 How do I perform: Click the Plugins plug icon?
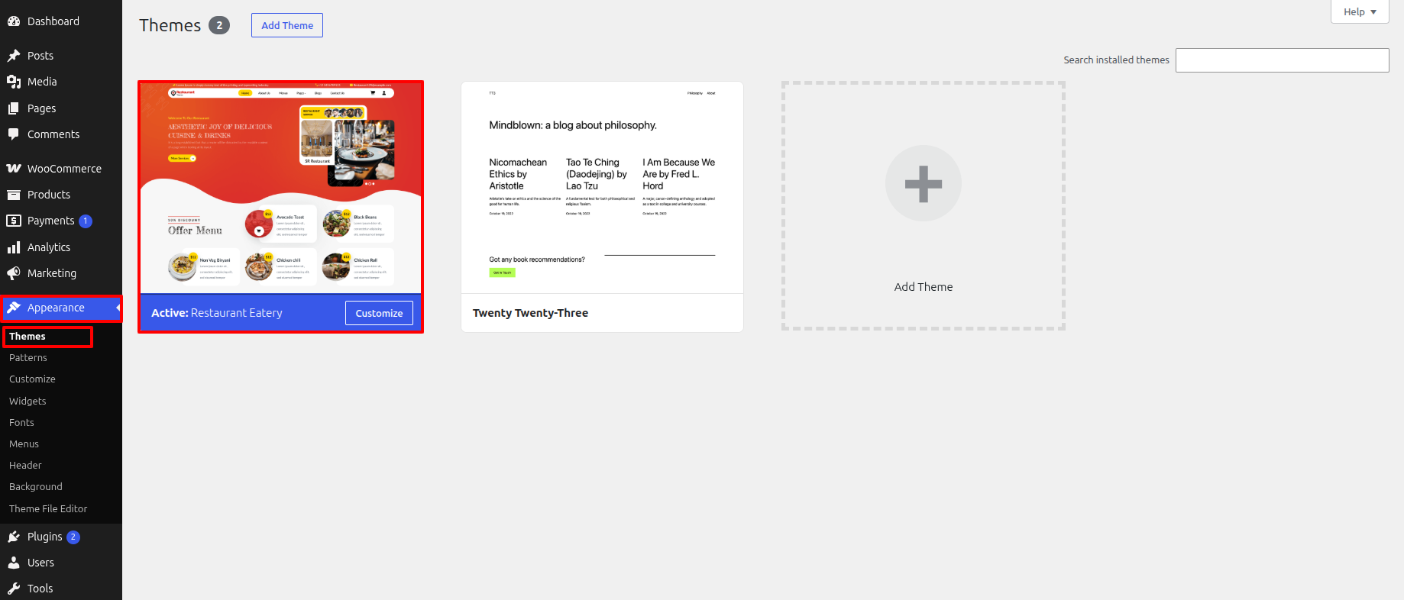[x=14, y=537]
